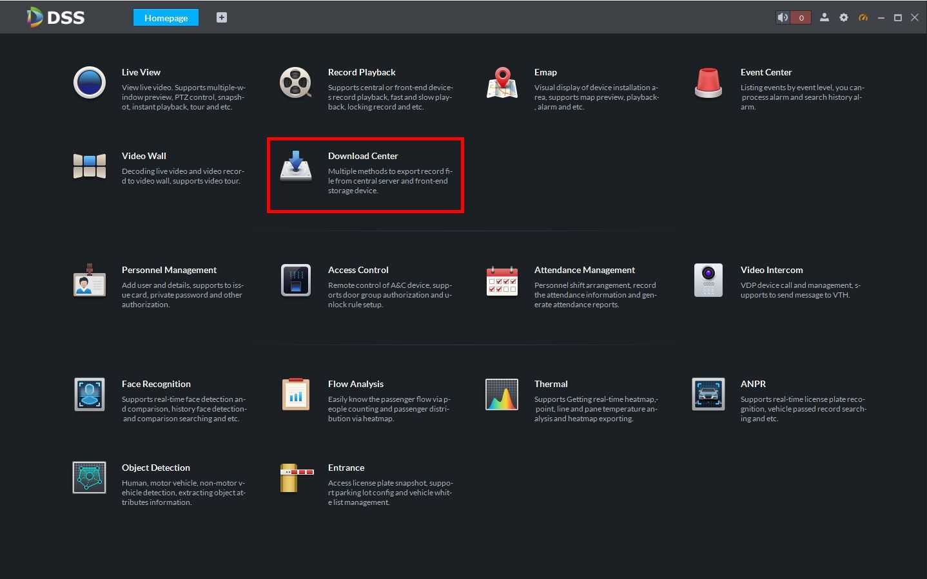
Task: Launch Emap via map pin icon
Action: point(502,83)
